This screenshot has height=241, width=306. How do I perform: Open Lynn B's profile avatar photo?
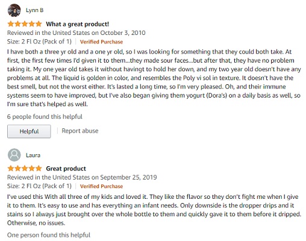coord(14,10)
